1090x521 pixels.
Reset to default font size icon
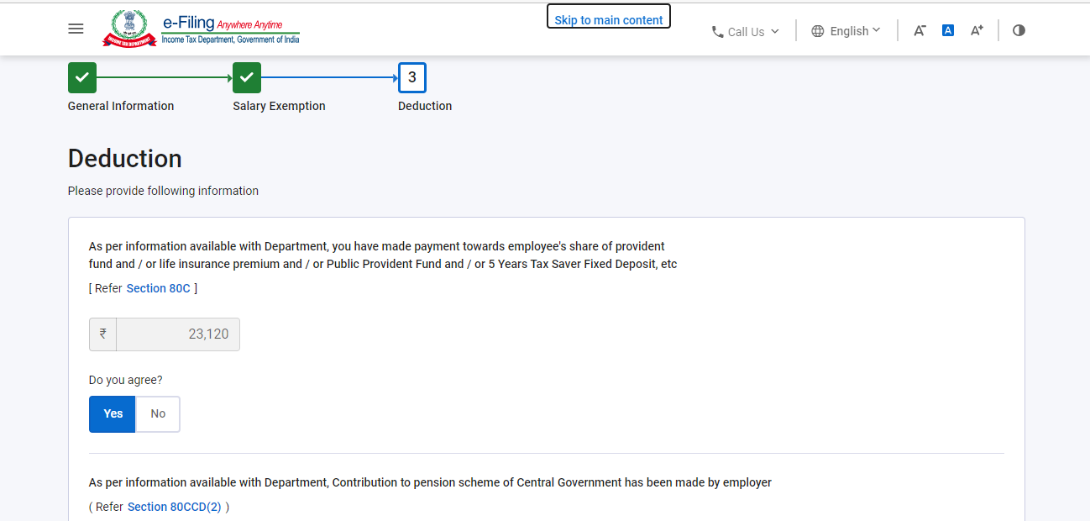pyautogui.click(x=948, y=30)
